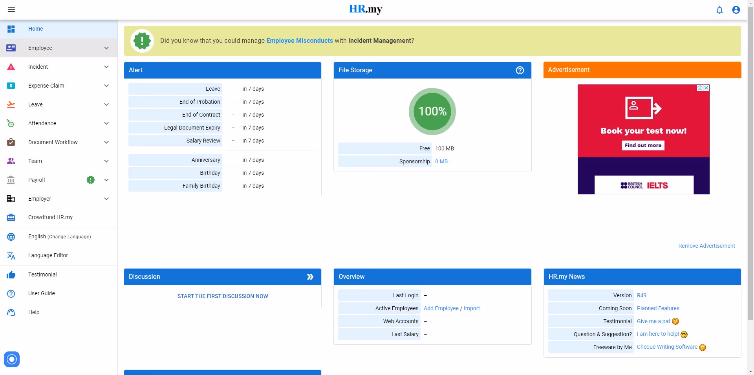
Task: Close the advertisement with X icon
Action: pos(706,88)
